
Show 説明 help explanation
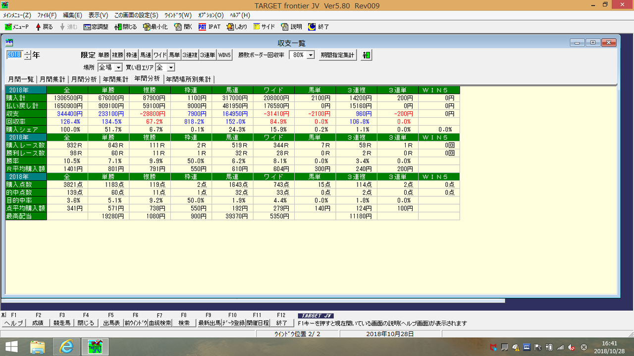point(291,27)
